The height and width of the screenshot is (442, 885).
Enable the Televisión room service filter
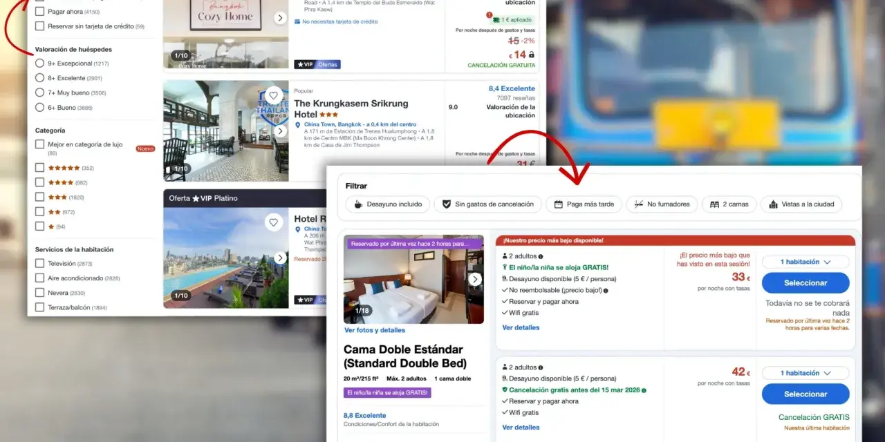click(x=40, y=263)
